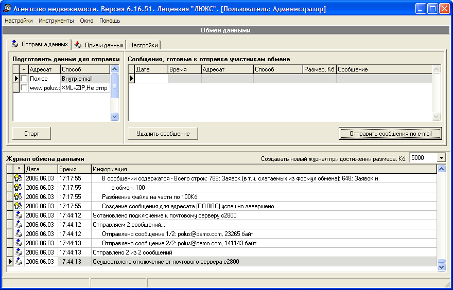The height and width of the screenshot is (290, 453).
Task: Click icon of row 'а обмен: 100'
Action: (19, 188)
